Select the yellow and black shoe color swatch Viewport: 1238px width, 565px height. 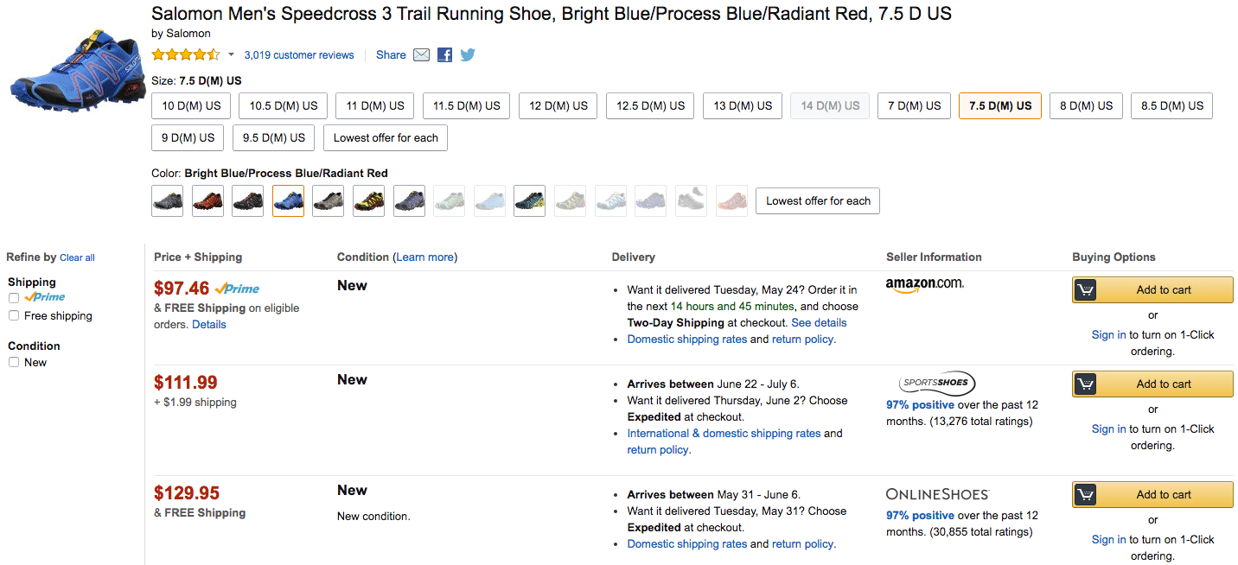[368, 201]
